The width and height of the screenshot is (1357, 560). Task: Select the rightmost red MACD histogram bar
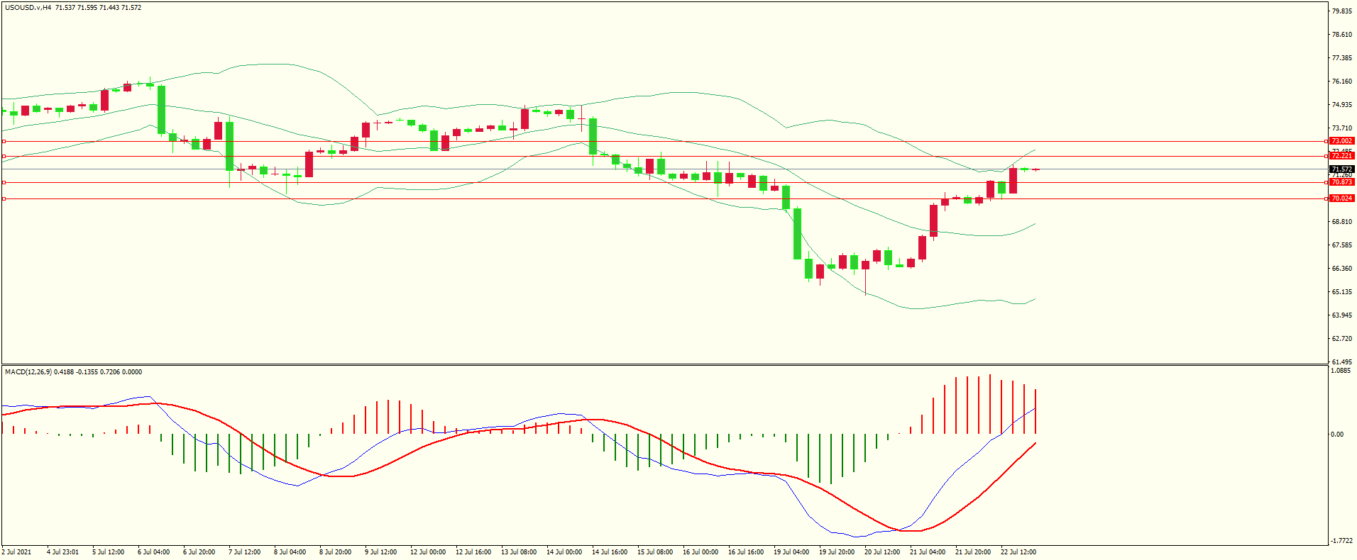pyautogui.click(x=1035, y=411)
